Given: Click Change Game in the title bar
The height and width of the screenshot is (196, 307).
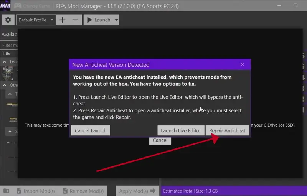Looking at the screenshot, I should (x=32, y=6).
